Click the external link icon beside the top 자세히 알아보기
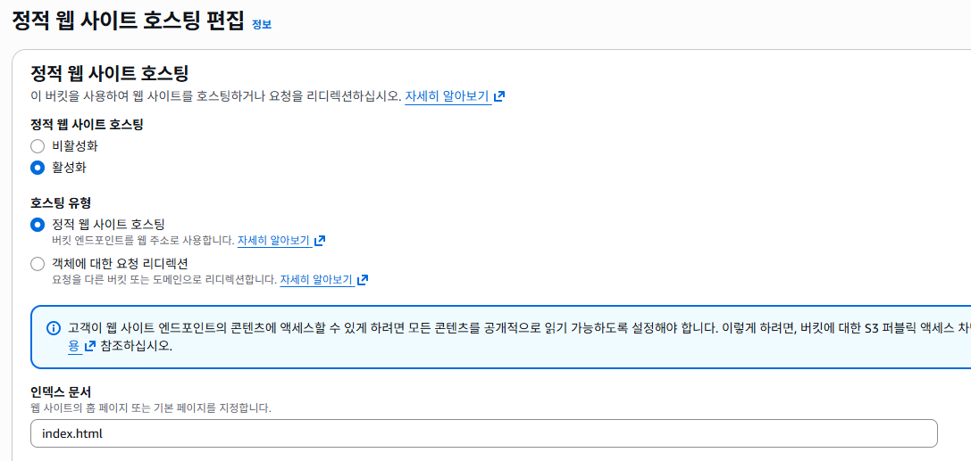 499,96
